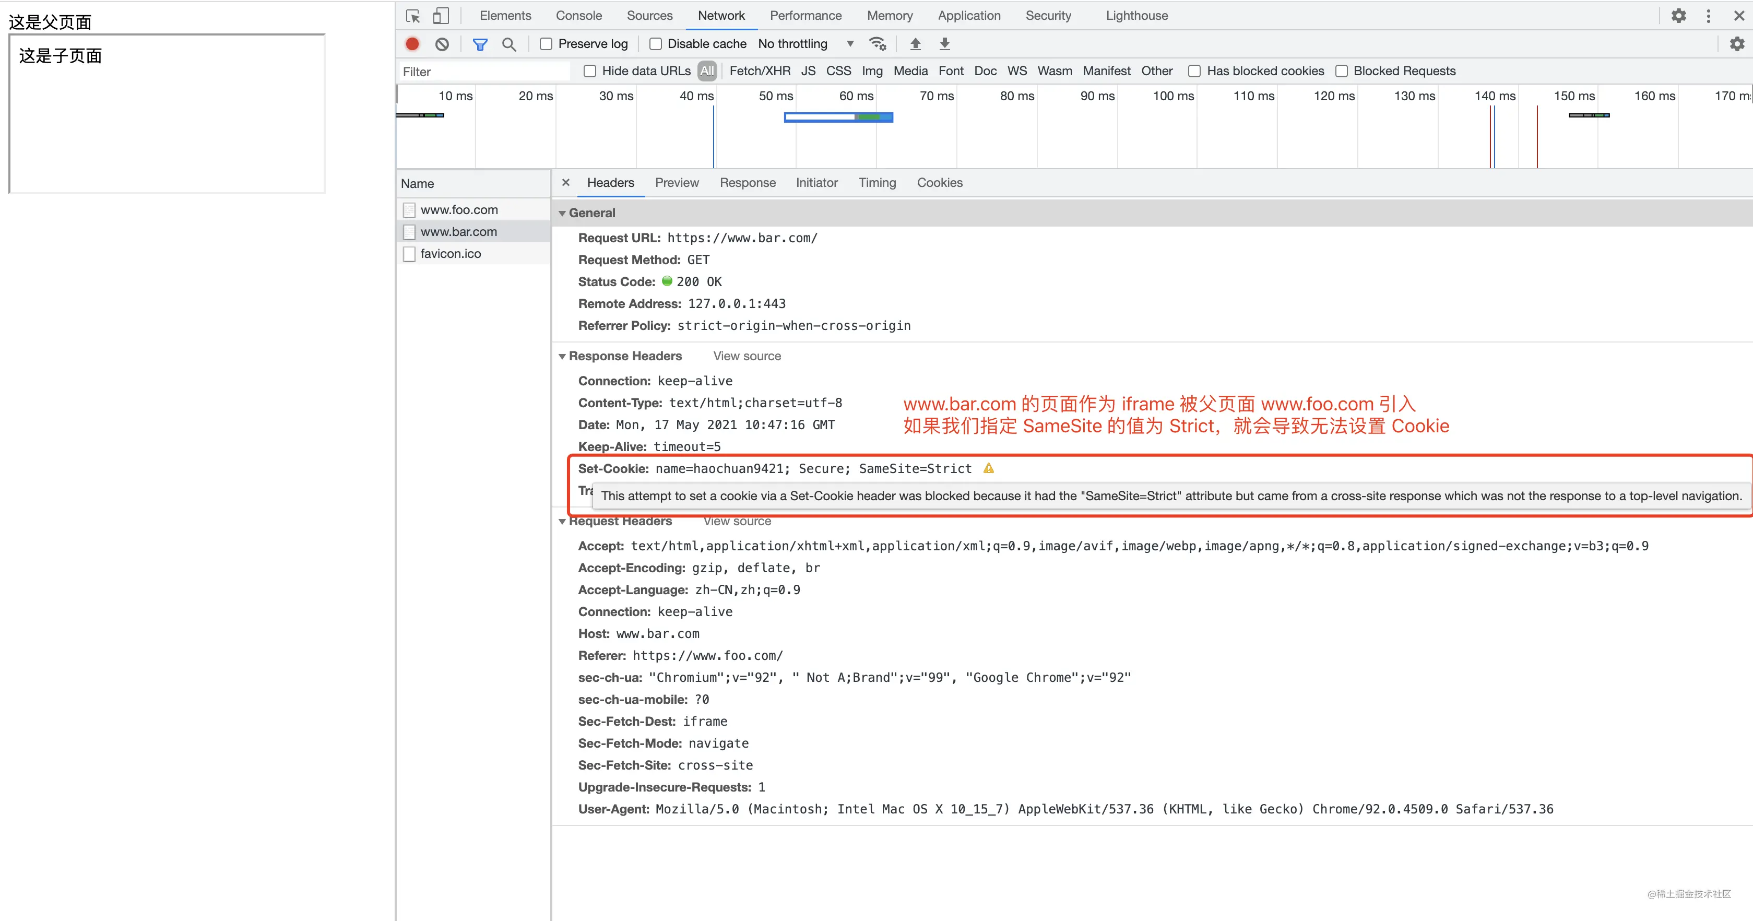This screenshot has width=1753, height=921.
Task: Switch to the Console panel
Action: (578, 16)
